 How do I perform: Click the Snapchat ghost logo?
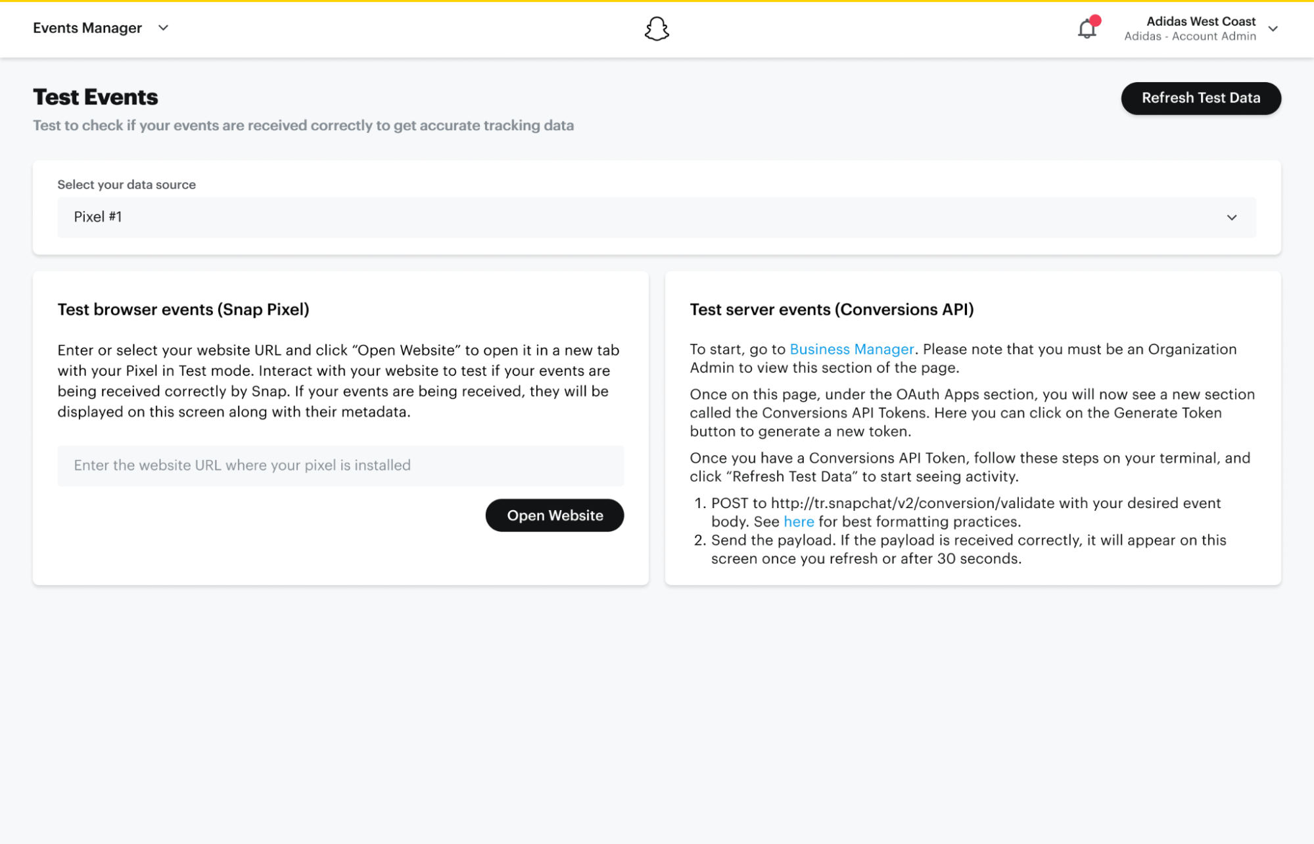pos(656,29)
